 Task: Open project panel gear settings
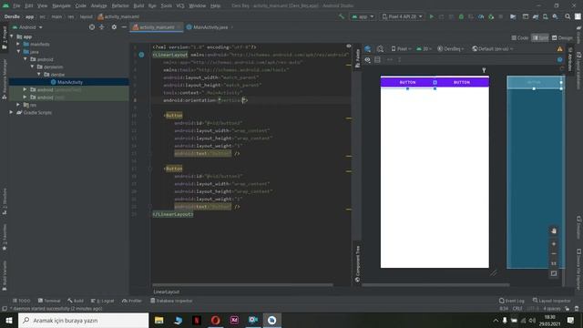(114, 27)
